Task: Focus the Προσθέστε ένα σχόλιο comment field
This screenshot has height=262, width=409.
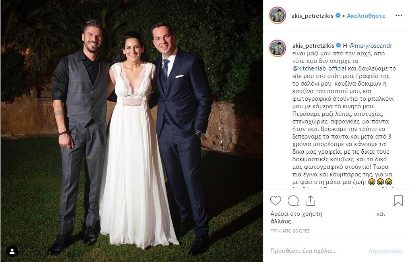Action: point(318,251)
